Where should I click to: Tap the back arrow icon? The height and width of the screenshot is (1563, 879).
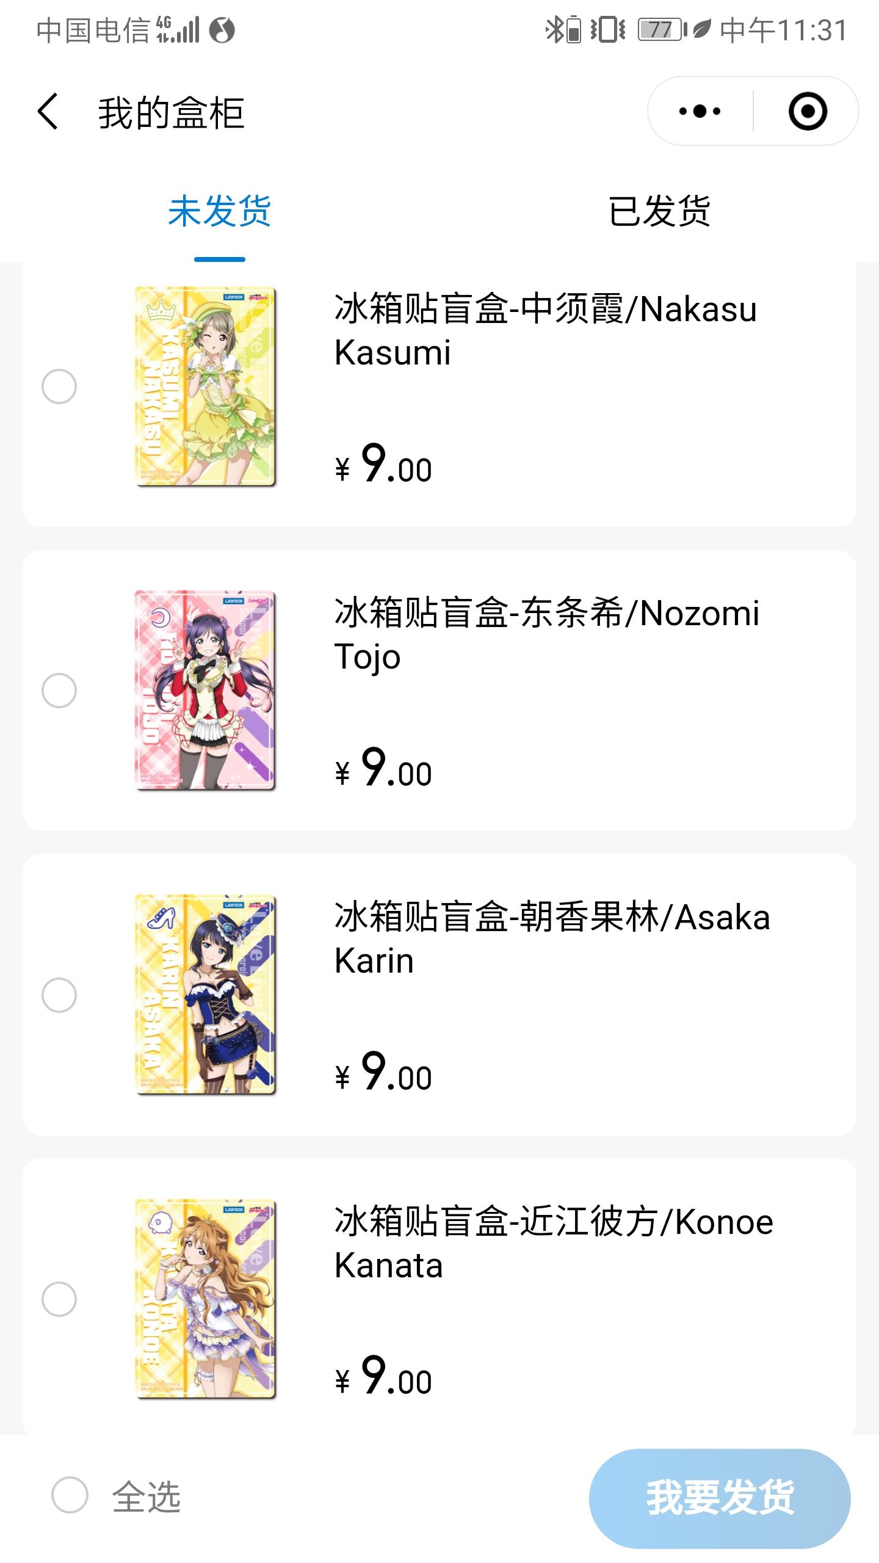[x=48, y=111]
